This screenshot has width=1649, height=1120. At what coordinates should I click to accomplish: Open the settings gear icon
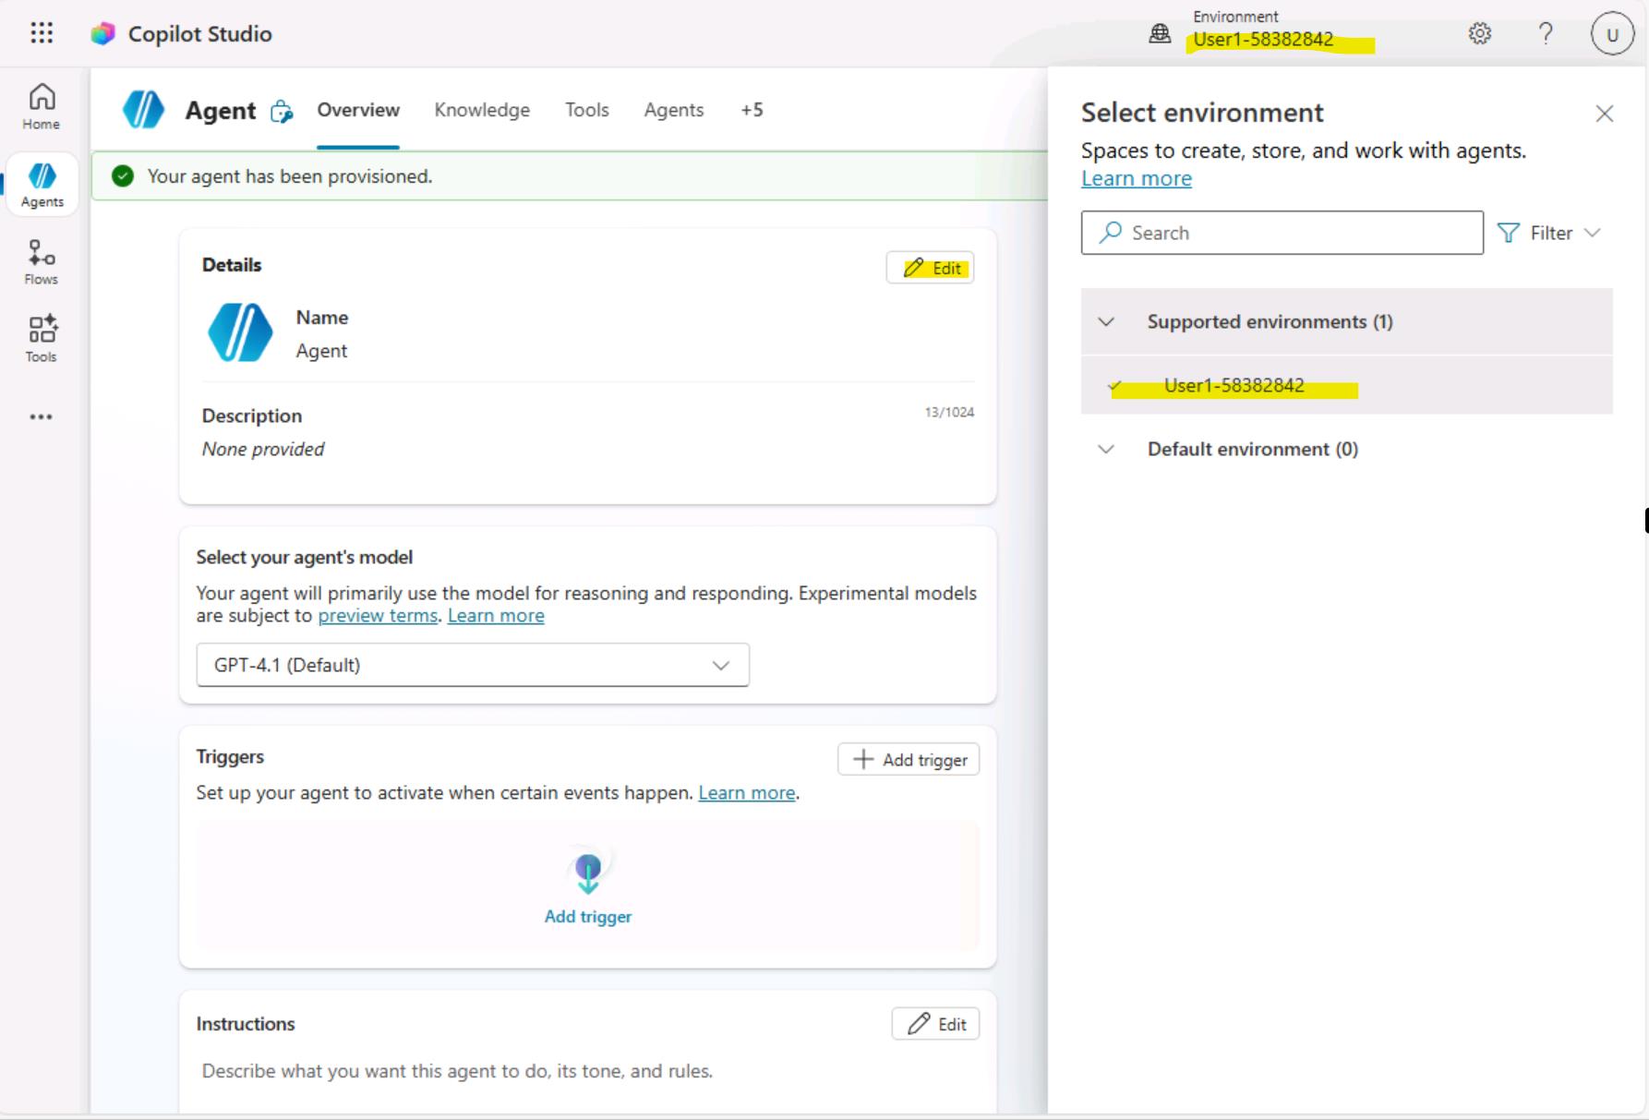(1479, 34)
